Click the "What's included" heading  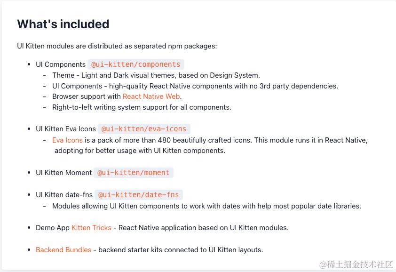63,24
